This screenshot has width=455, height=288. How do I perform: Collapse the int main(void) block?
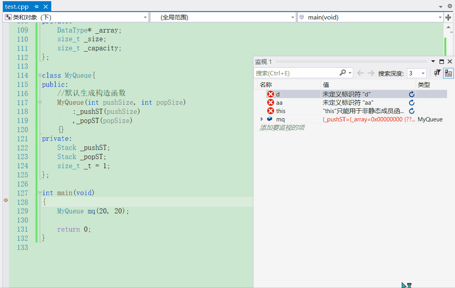coord(40,193)
